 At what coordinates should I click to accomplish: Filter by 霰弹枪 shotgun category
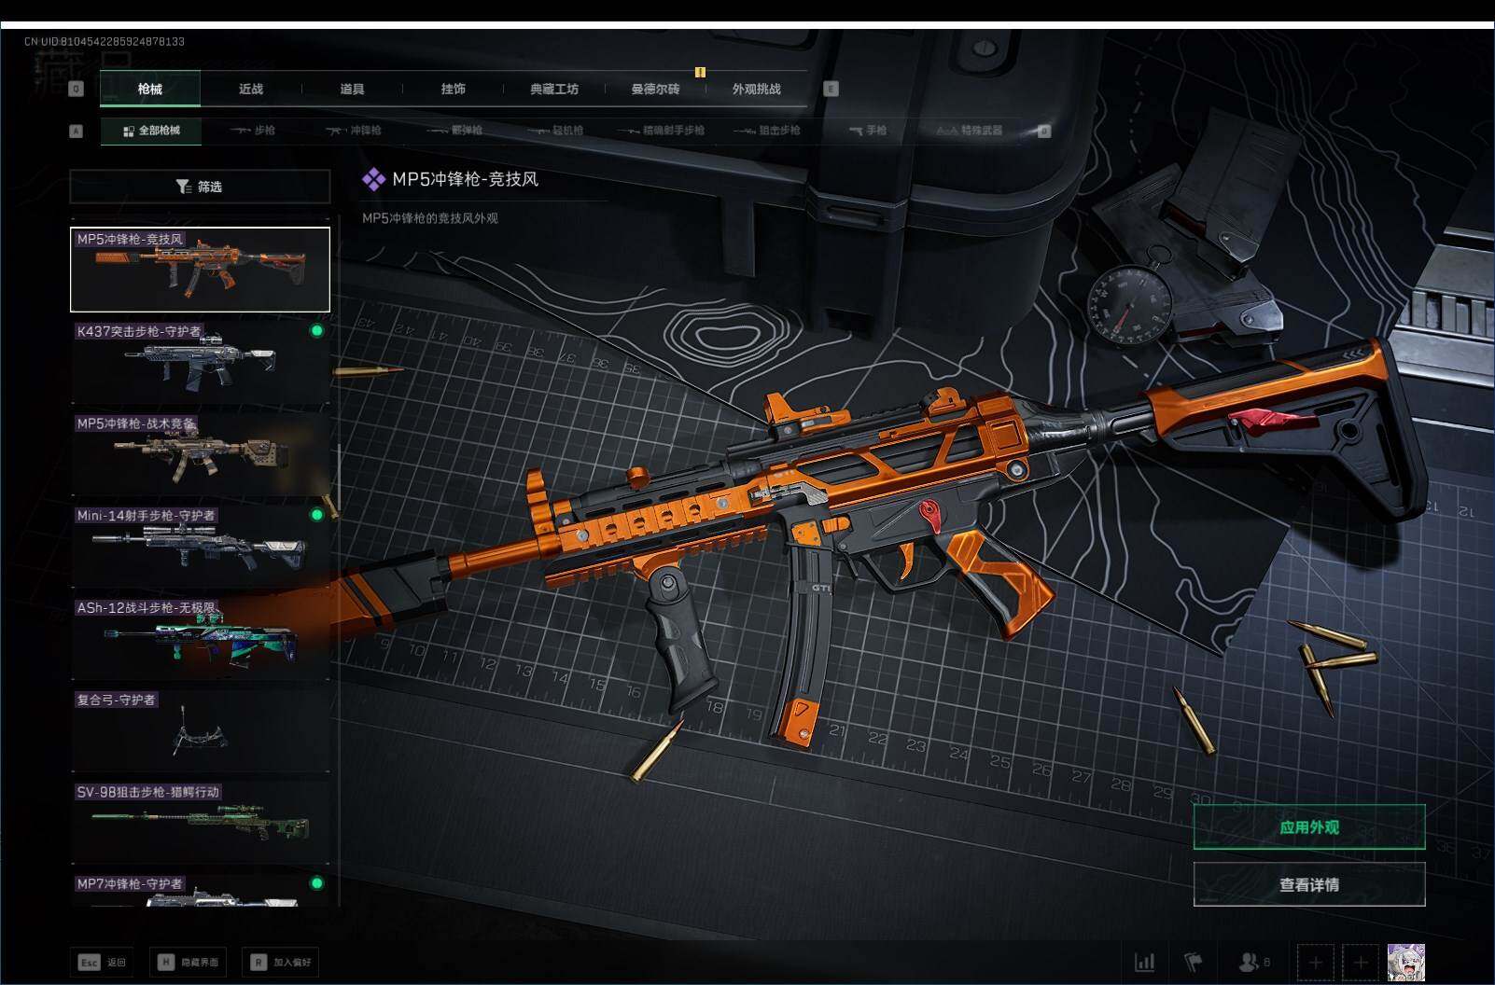pyautogui.click(x=454, y=131)
